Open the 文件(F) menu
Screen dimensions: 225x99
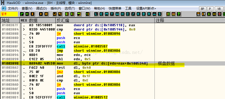[x=13, y=8]
